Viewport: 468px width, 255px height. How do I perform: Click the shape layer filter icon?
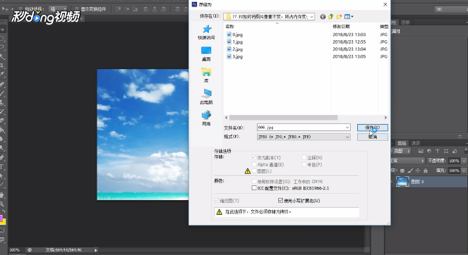pyautogui.click(x=446, y=151)
